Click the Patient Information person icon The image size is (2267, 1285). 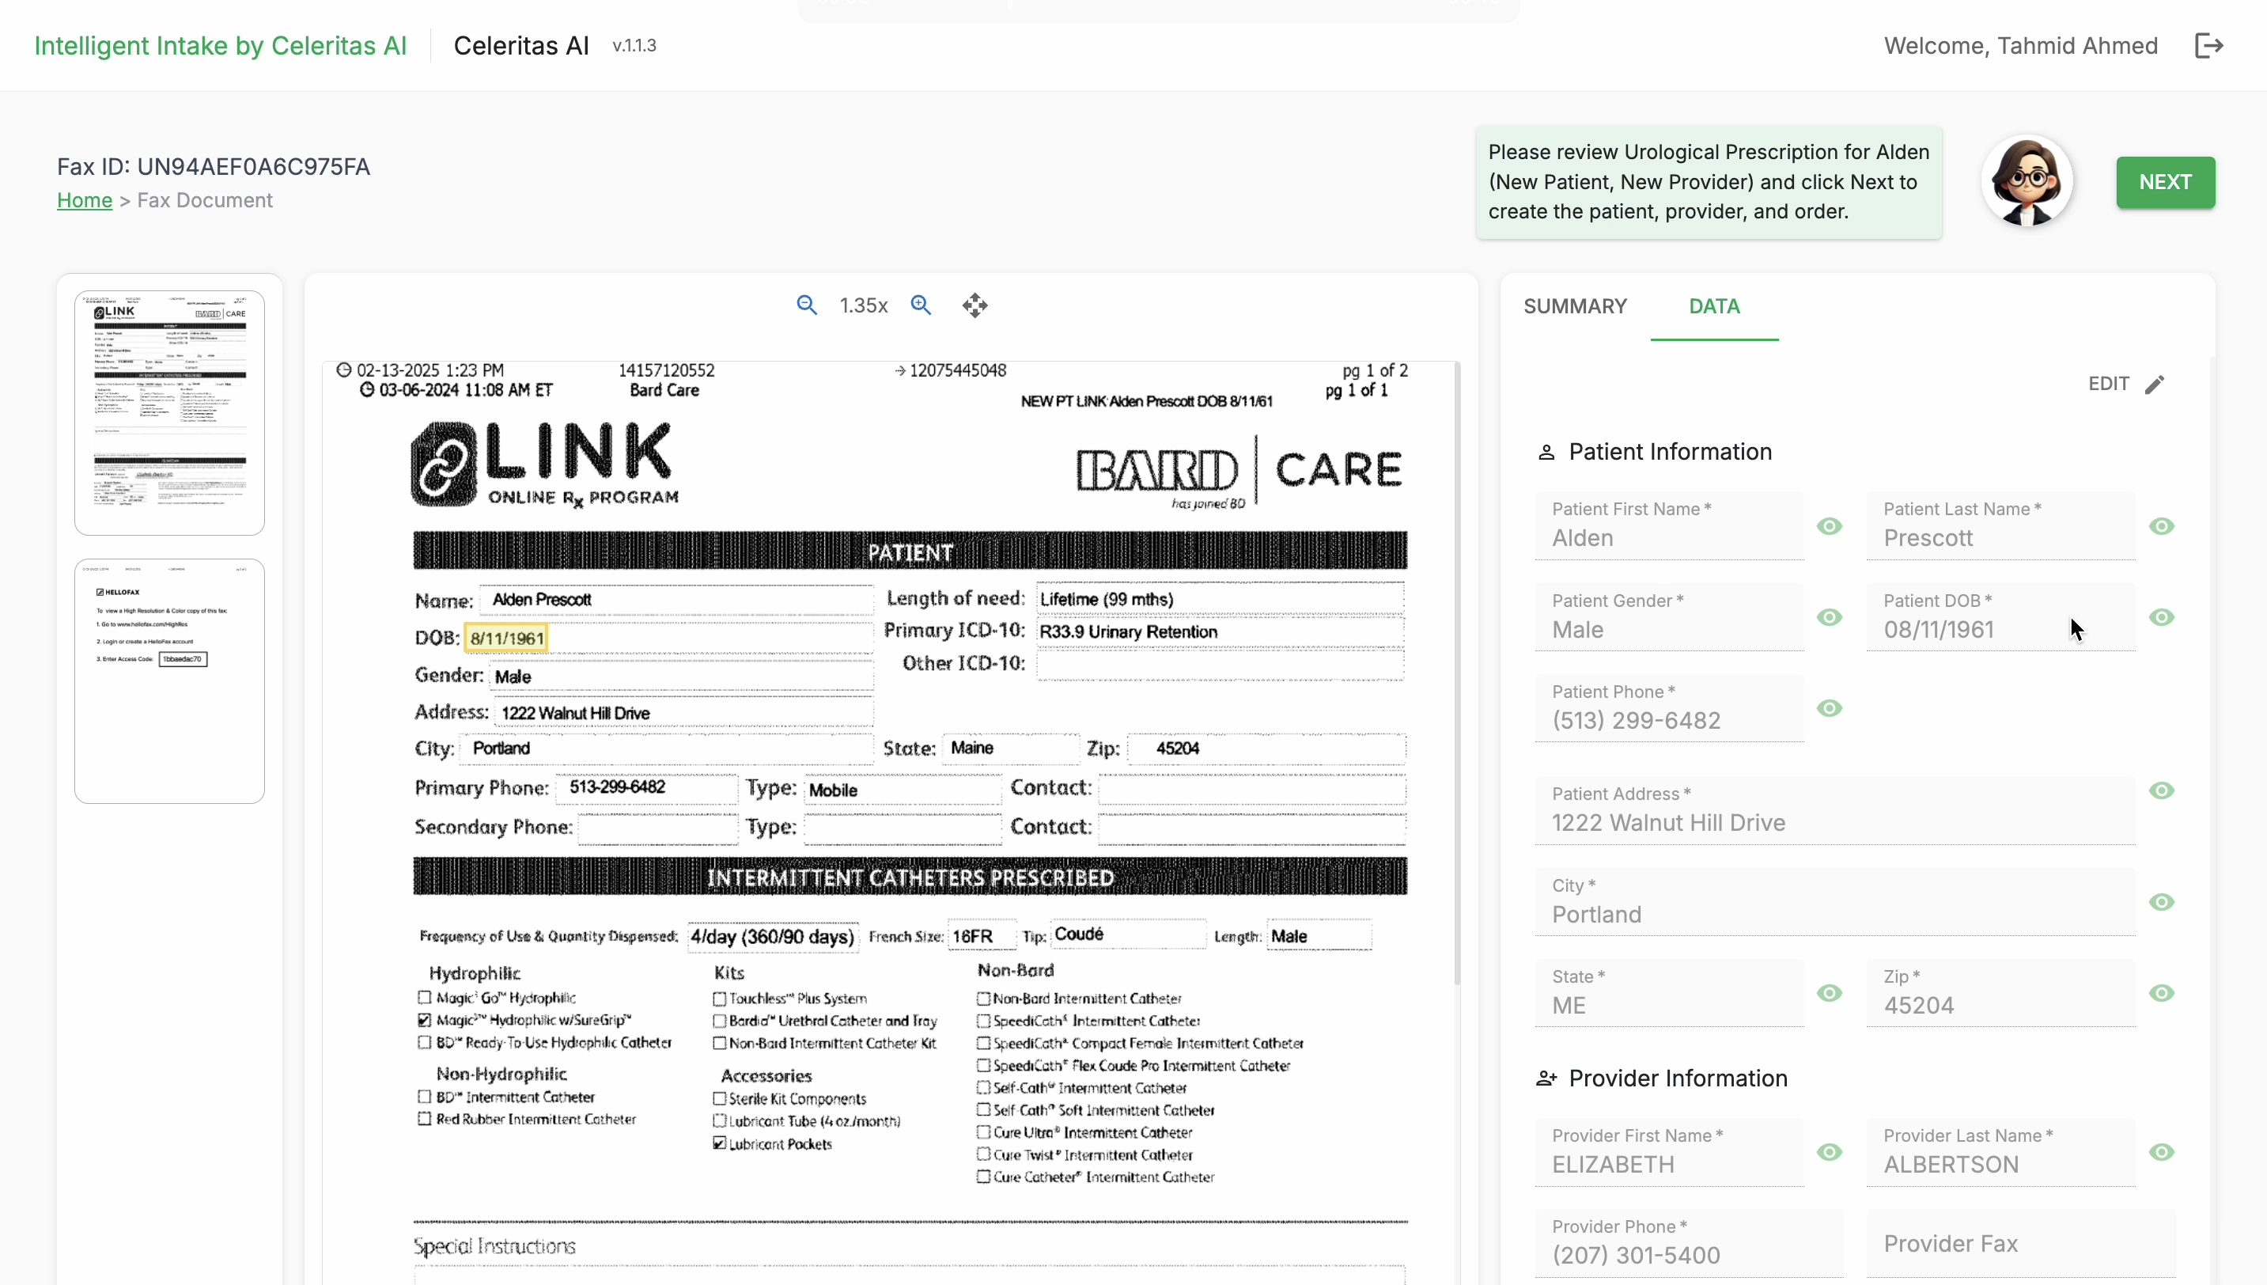click(1546, 453)
